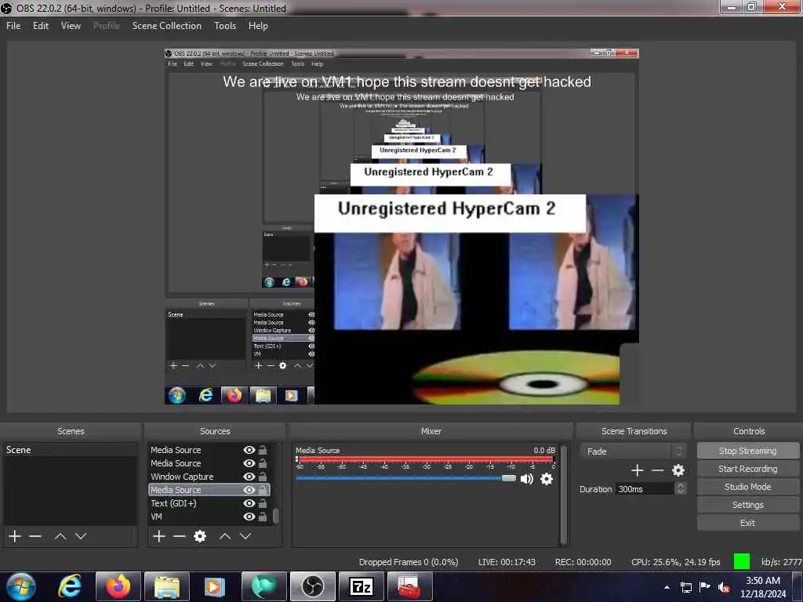Open File Explorer from the taskbar

pos(167,586)
